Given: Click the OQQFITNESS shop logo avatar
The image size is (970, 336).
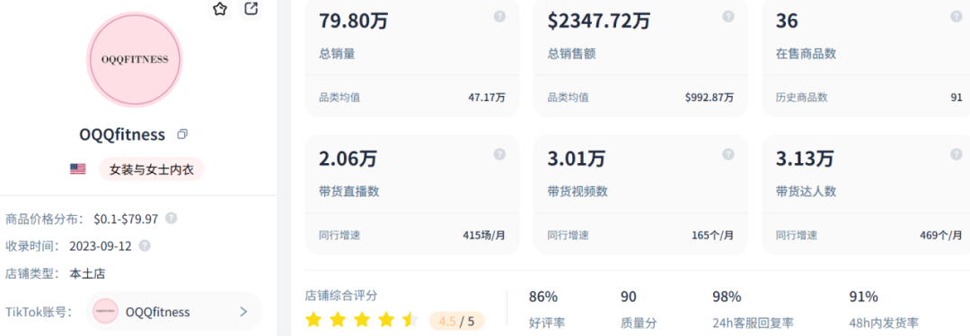Looking at the screenshot, I should pyautogui.click(x=135, y=60).
